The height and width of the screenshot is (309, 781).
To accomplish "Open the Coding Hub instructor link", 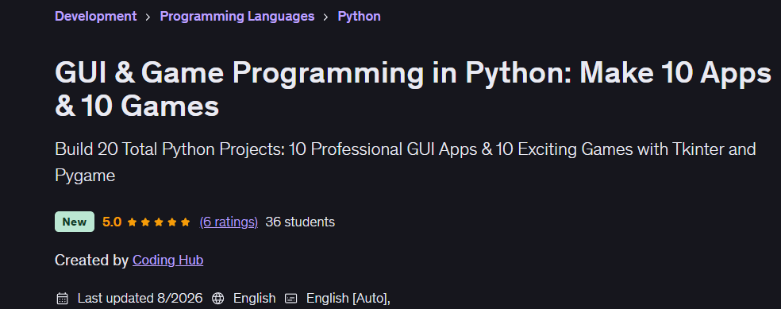I will point(167,261).
